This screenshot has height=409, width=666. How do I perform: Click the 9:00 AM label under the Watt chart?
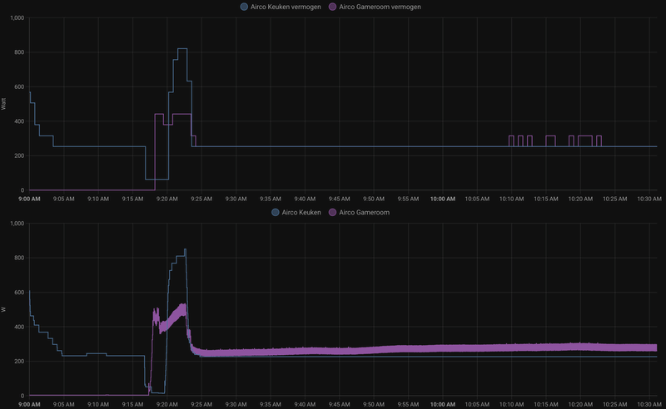coord(29,199)
